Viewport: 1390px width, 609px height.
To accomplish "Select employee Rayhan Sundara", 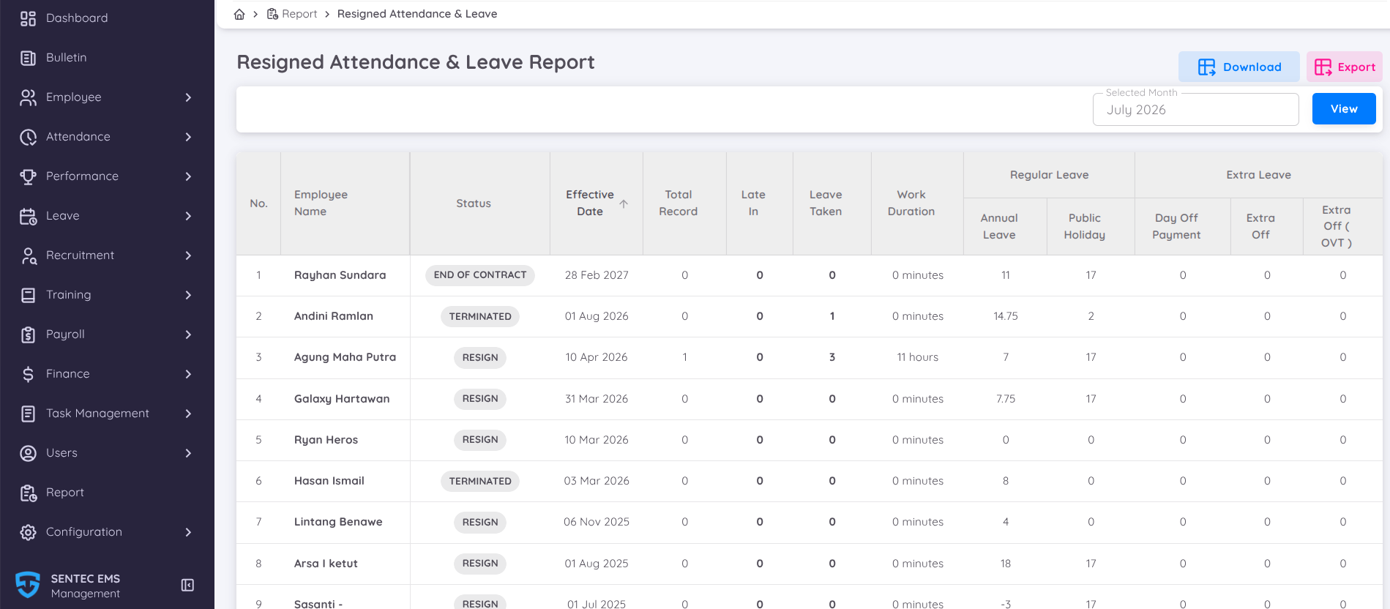I will click(x=340, y=275).
